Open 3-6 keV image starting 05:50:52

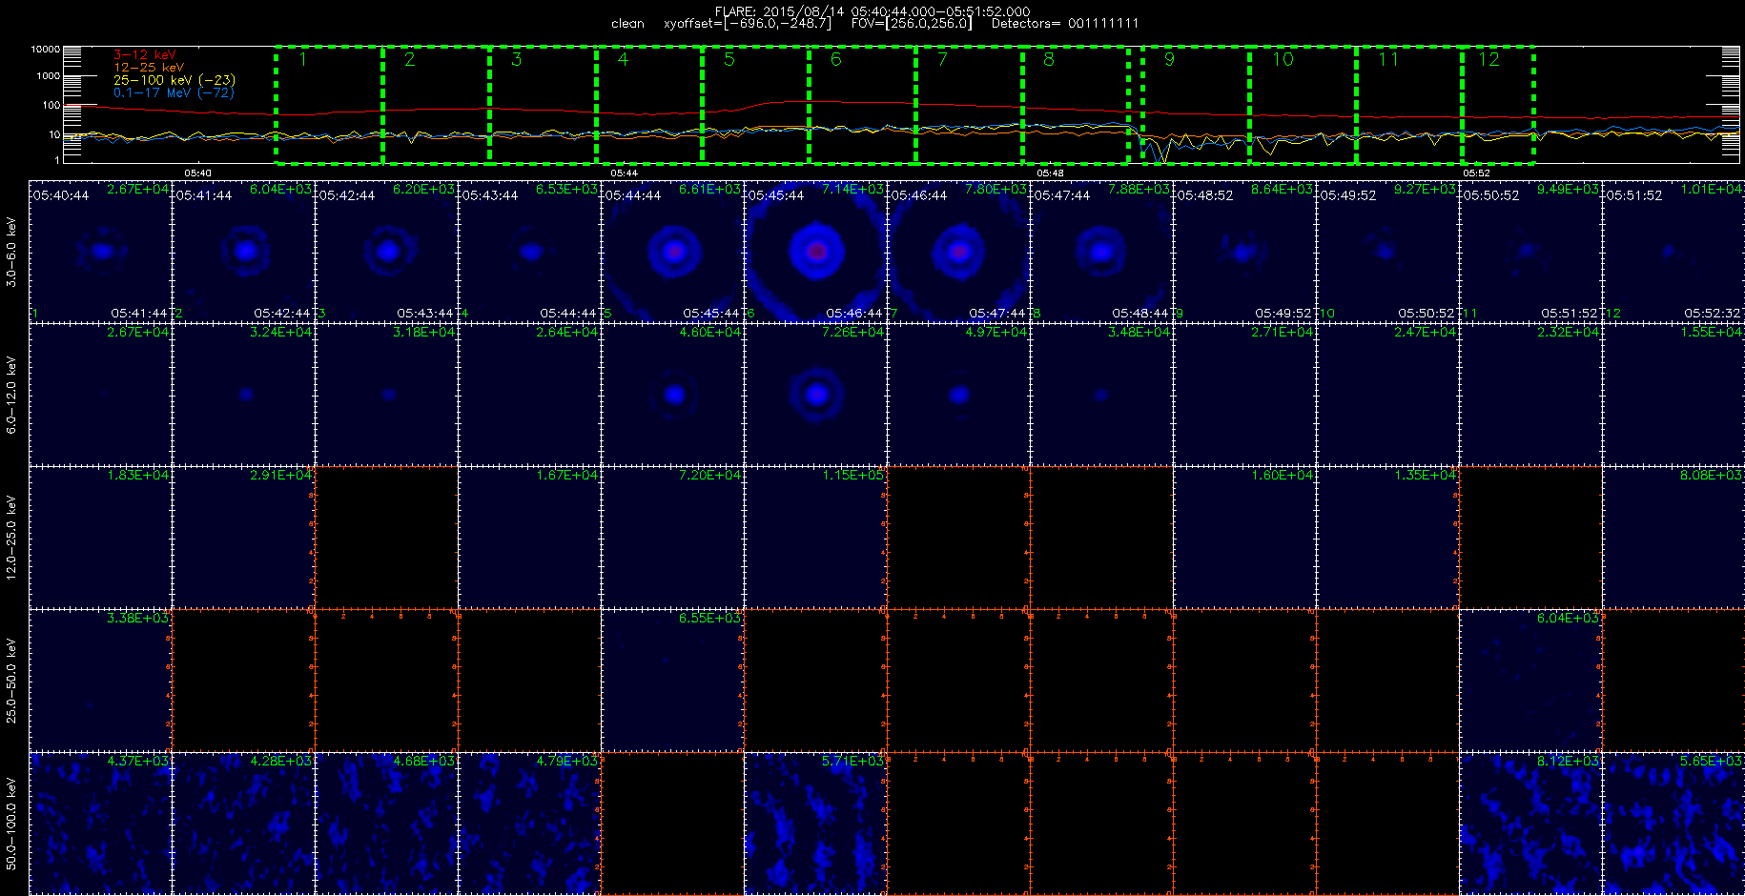point(1530,252)
